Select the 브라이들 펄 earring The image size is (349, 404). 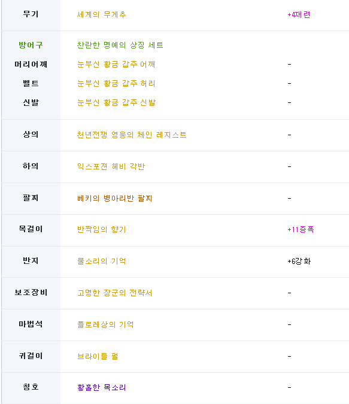pos(98,356)
